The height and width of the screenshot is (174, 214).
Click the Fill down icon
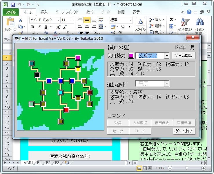coord(171,26)
